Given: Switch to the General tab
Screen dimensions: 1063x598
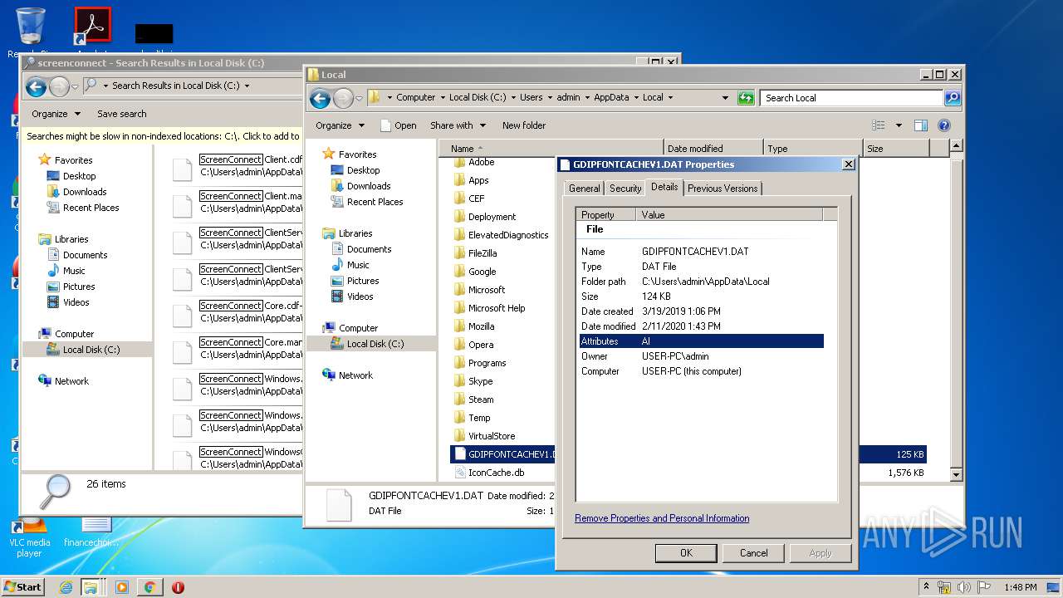Looking at the screenshot, I should click(x=584, y=189).
